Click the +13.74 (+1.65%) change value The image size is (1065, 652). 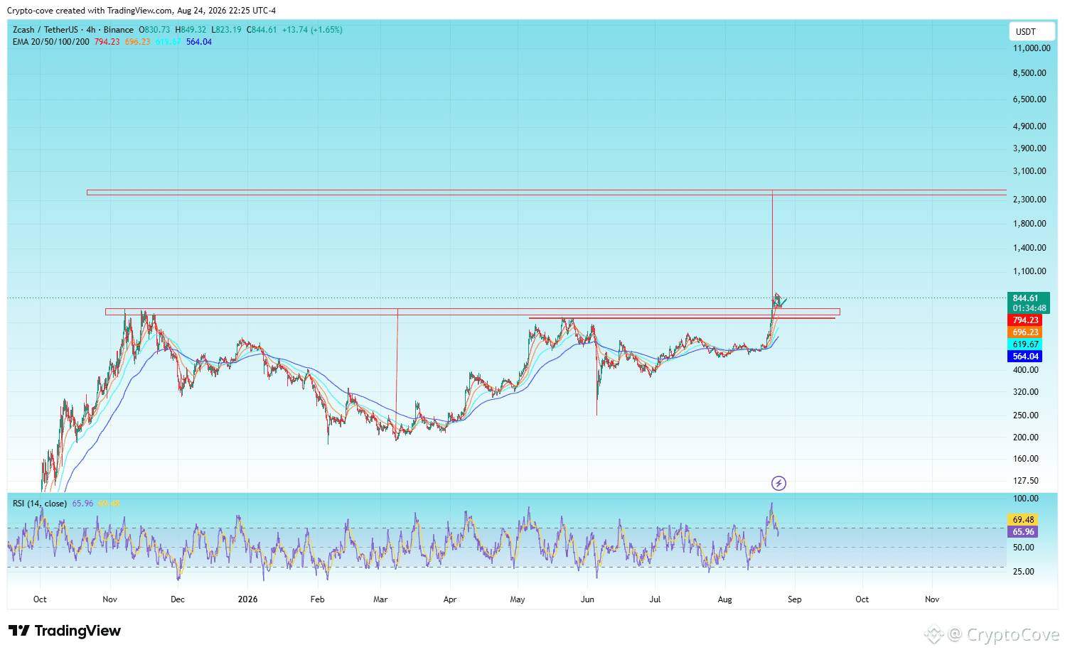point(312,30)
